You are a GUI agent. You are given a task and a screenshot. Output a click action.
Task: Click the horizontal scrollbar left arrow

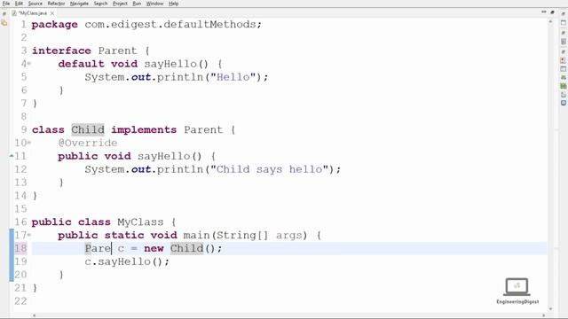point(35,315)
